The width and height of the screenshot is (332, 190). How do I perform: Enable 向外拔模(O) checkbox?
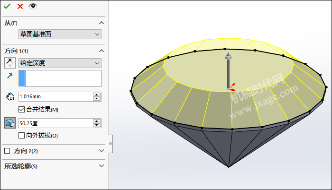(x=21, y=135)
